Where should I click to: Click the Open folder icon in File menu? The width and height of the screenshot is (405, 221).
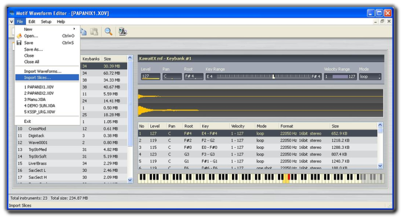tap(19, 36)
